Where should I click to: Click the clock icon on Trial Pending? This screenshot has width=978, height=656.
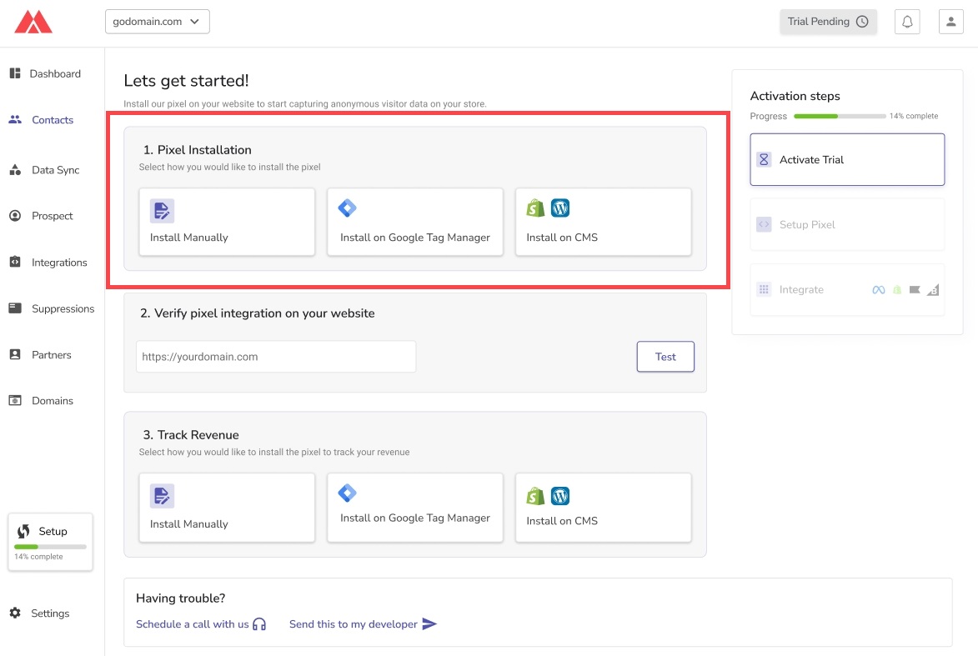[862, 22]
